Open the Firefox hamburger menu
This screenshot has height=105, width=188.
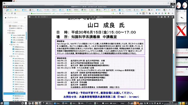tap(172, 13)
